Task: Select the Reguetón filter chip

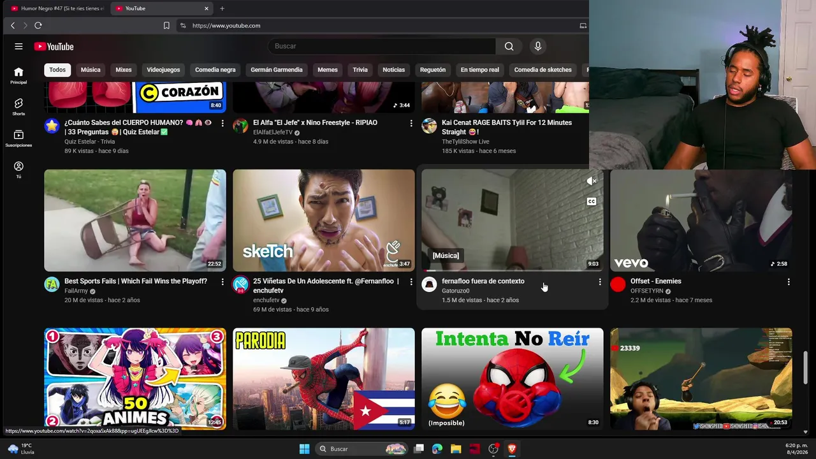Action: pos(433,69)
